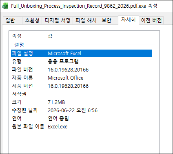Image resolution: width=173 pixels, height=154 pixels.
Task: Click the Microsoft Office value
Action: [66, 78]
